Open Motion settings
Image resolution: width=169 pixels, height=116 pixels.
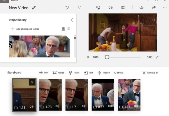[x=104, y=73]
